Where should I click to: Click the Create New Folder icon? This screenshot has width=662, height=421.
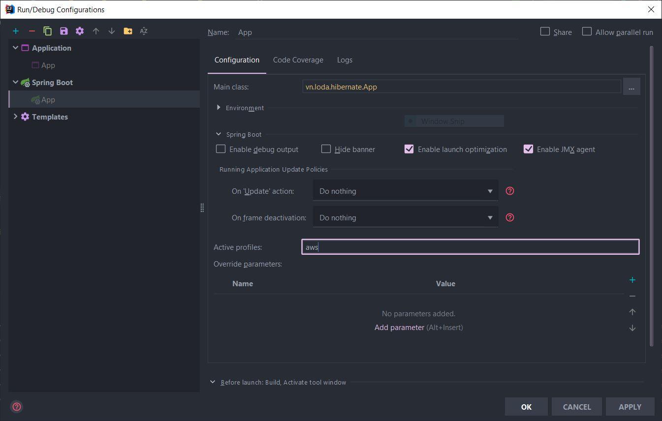coord(128,31)
